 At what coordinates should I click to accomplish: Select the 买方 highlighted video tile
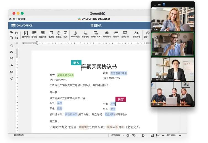coord(173,44)
